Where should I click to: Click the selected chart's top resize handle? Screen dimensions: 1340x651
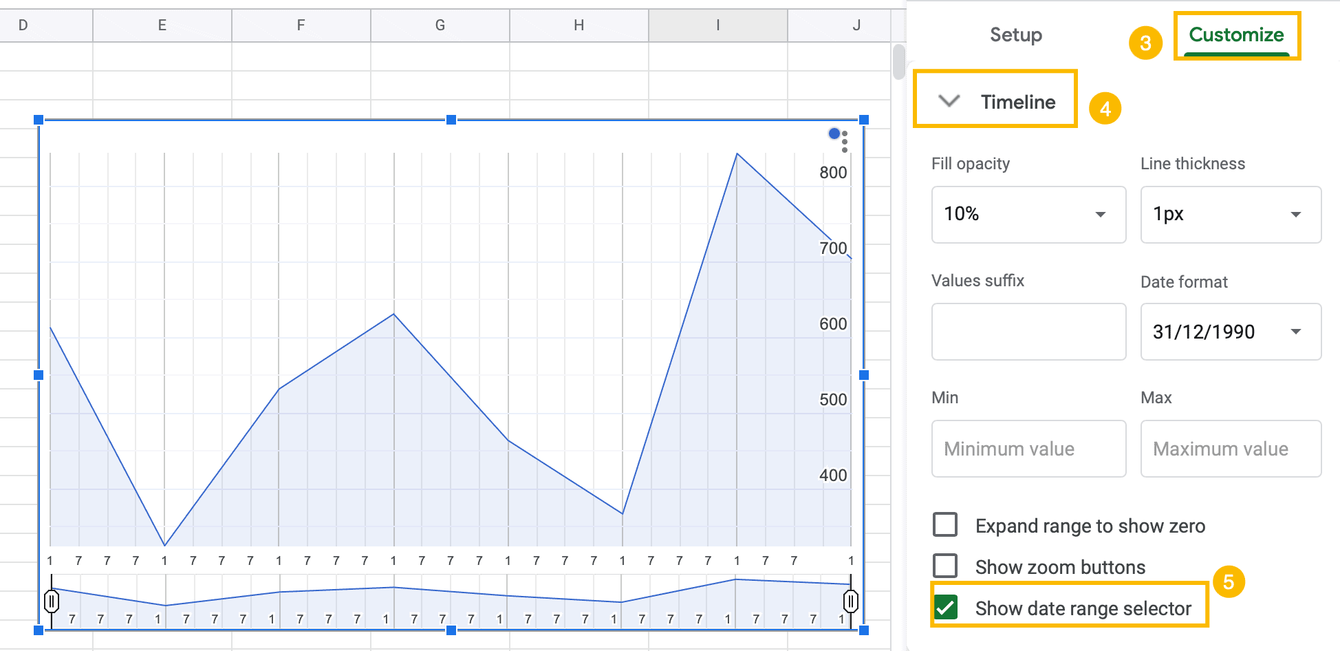click(x=451, y=119)
